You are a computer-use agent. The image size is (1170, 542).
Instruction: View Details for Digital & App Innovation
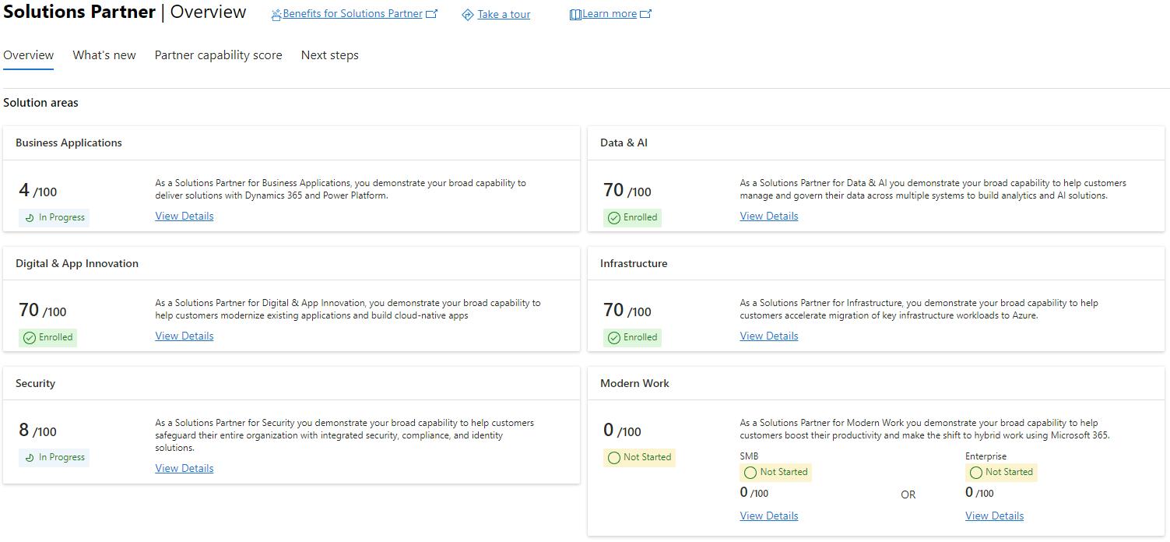click(184, 336)
